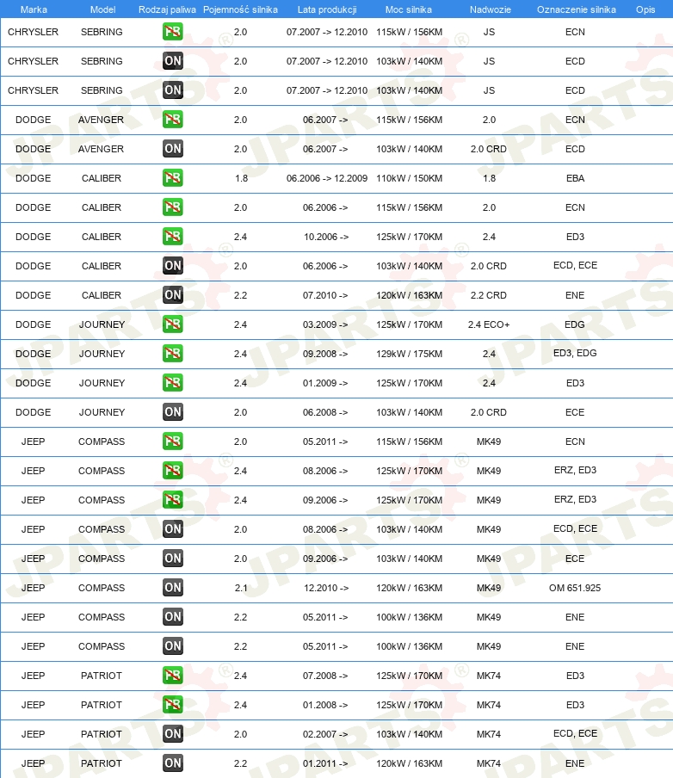
Task: Click the Rodzaj paliwa column header
Action: [x=167, y=9]
